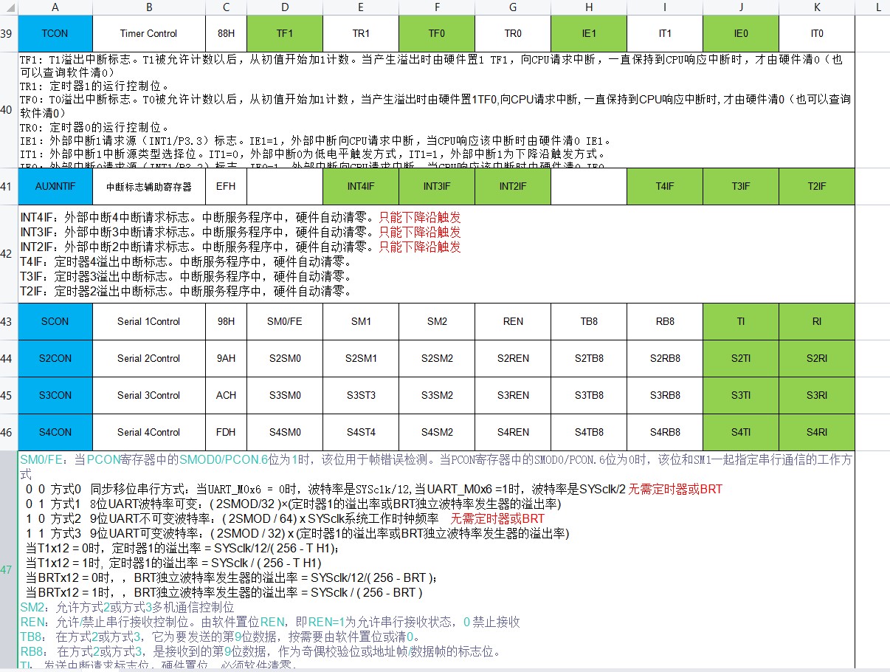
Task: Click the TF1 description text in row 40
Action: click(431, 65)
